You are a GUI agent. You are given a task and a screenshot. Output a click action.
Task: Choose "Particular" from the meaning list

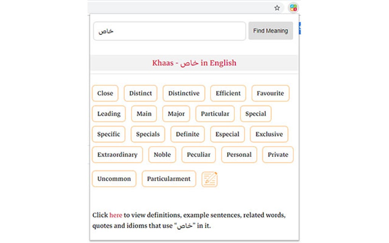(215, 114)
